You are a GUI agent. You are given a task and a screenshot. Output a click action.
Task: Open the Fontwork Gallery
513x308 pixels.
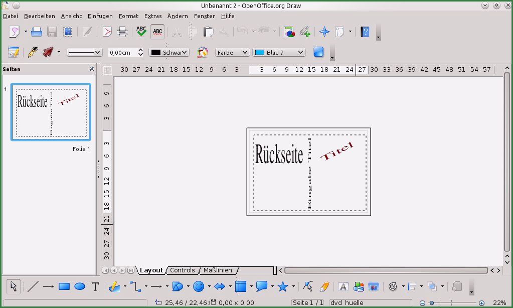343,286
